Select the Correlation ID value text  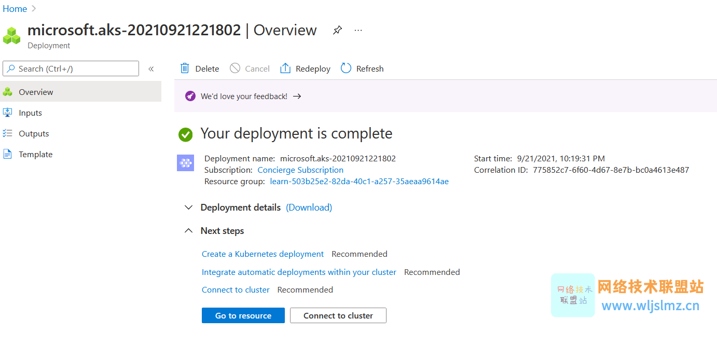[x=611, y=170]
